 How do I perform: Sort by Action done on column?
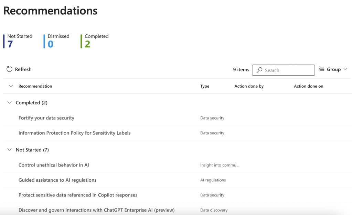tap(308, 86)
